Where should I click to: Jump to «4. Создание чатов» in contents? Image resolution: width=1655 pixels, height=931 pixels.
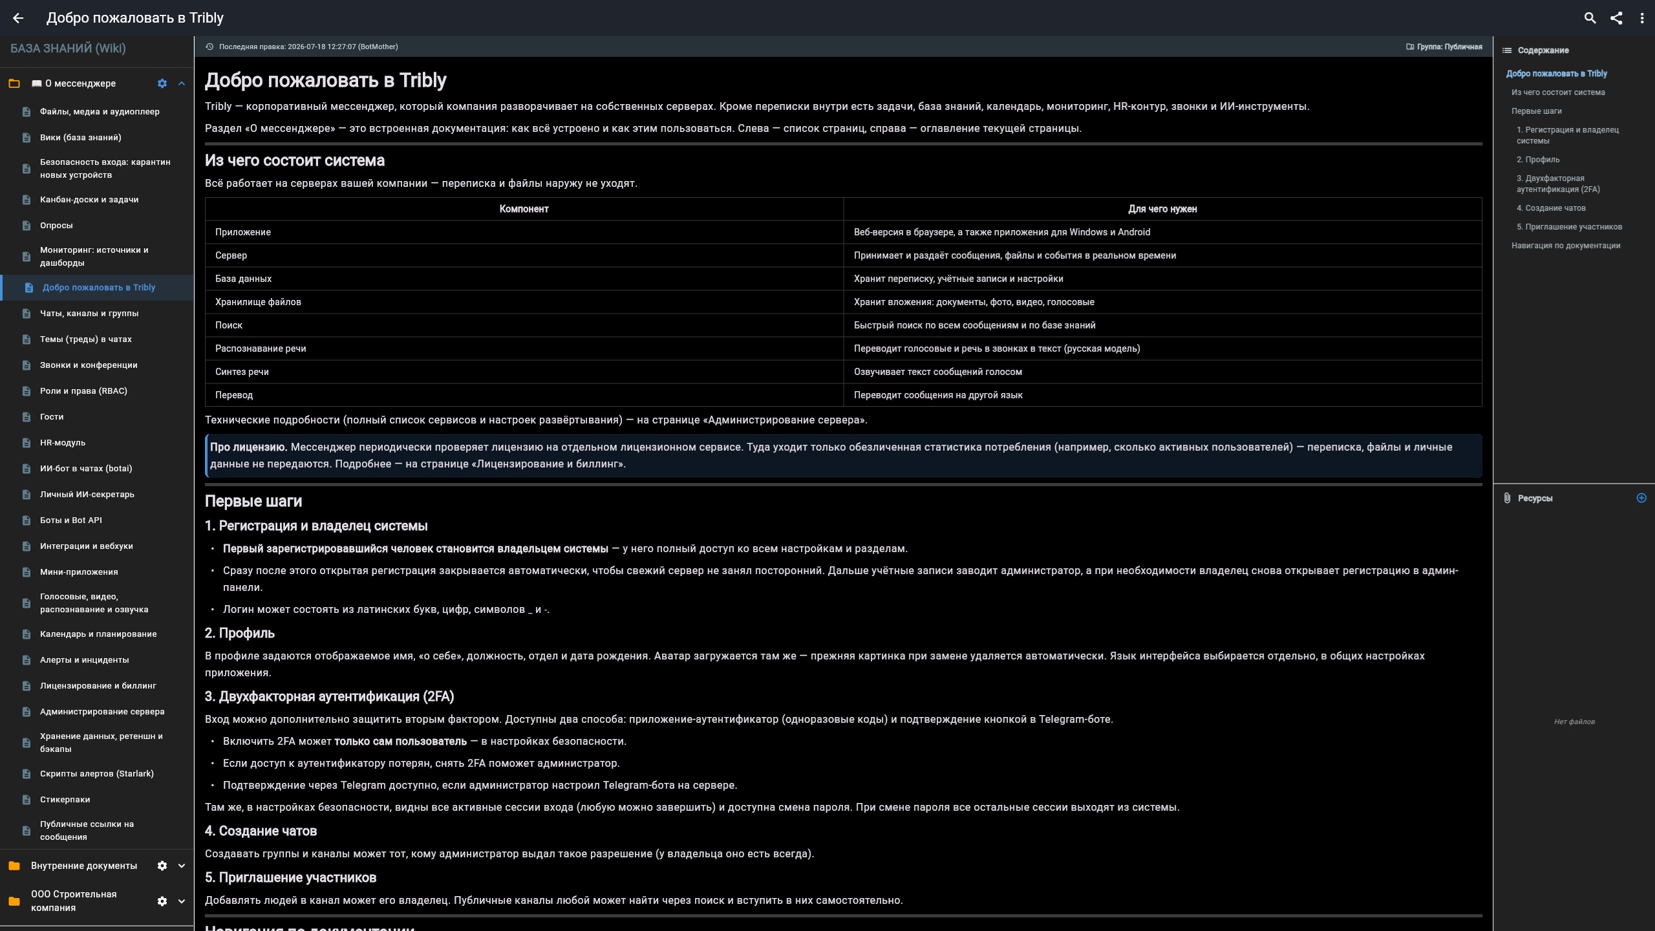click(x=1551, y=208)
